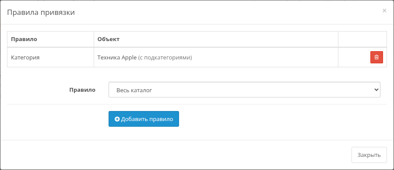Select the Объект column header
Screen dimensions: 394x170
pyautogui.click(x=109, y=39)
